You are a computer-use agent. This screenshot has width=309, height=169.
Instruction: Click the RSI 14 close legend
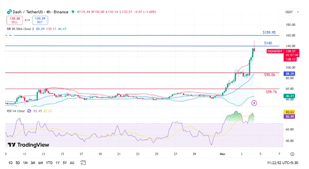click(16, 111)
